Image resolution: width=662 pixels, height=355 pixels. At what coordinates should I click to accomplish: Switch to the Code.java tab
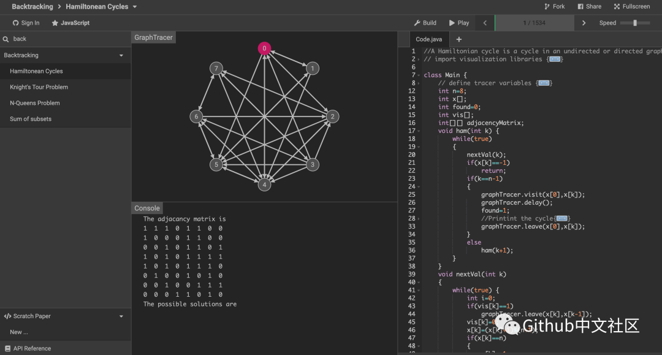[x=428, y=38]
